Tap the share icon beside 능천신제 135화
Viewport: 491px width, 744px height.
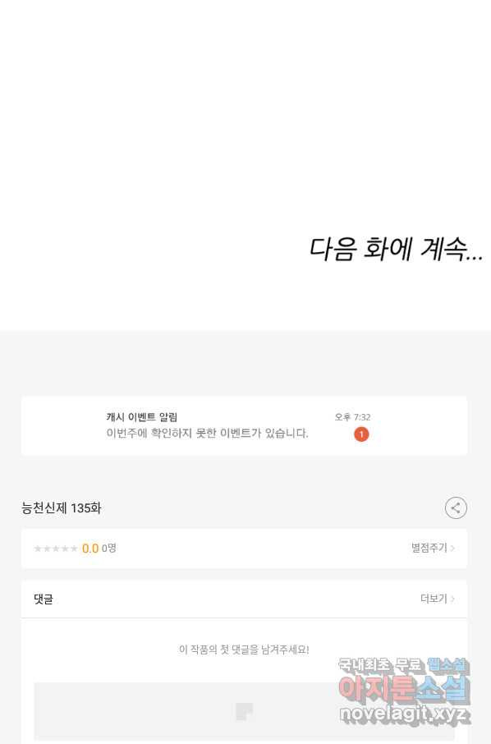pyautogui.click(x=456, y=507)
